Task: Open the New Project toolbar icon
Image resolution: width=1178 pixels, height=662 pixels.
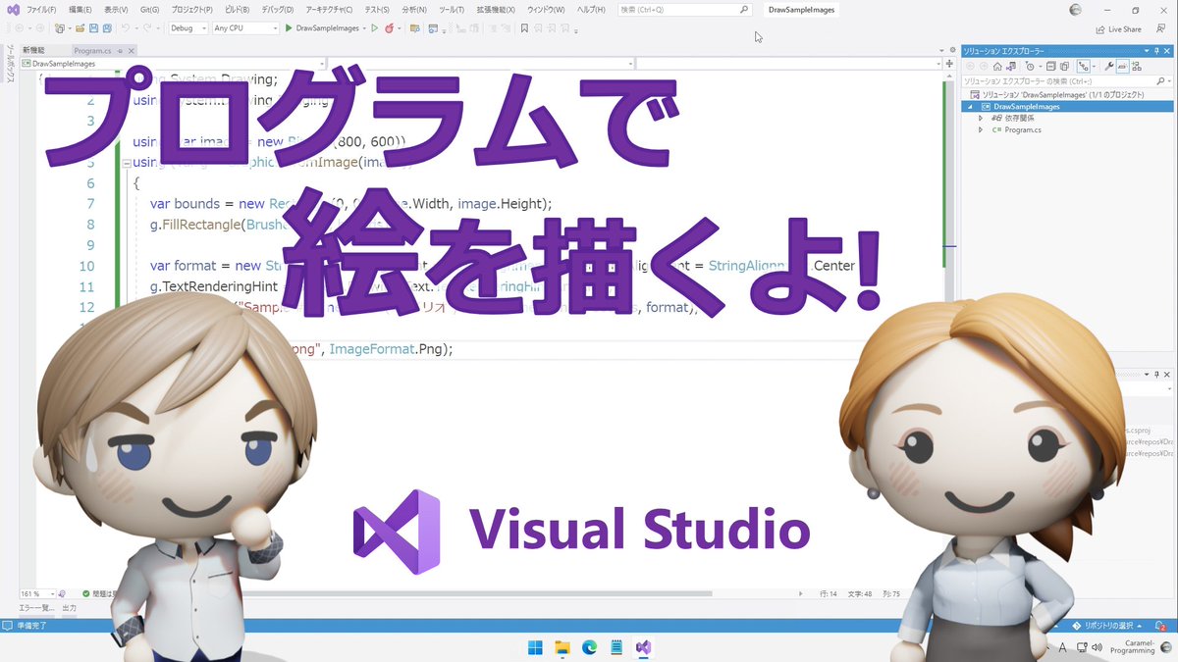Action: [x=60, y=28]
